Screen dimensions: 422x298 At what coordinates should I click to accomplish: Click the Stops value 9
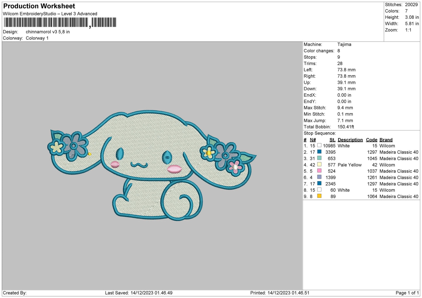[339, 57]
